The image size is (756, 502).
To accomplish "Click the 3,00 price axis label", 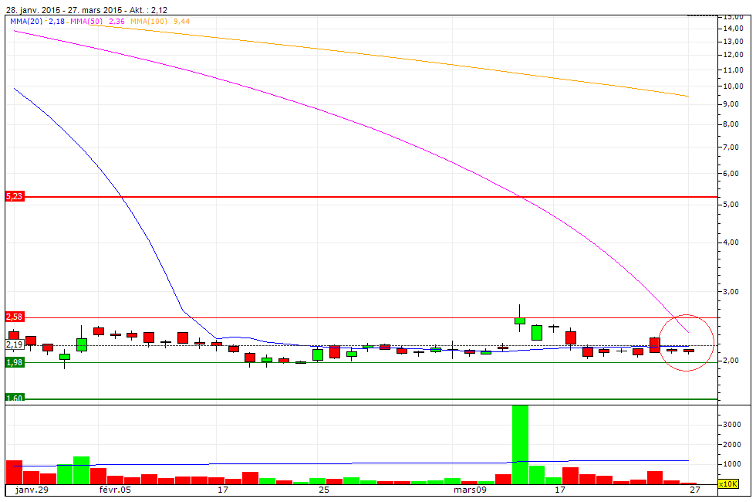I will (x=731, y=292).
